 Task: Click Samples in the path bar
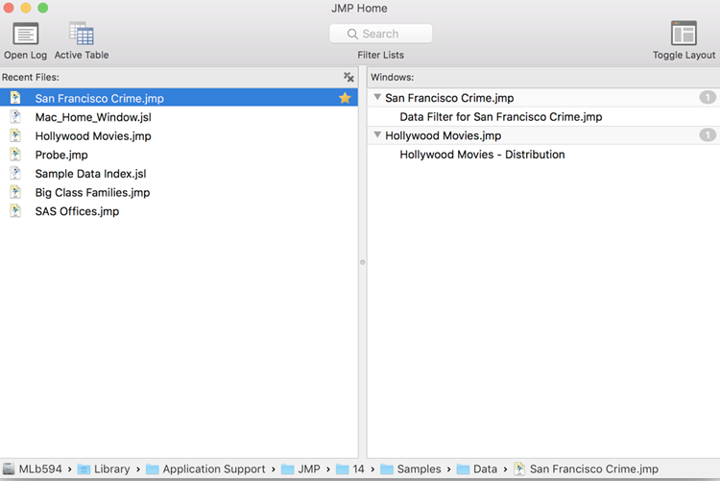(419, 469)
